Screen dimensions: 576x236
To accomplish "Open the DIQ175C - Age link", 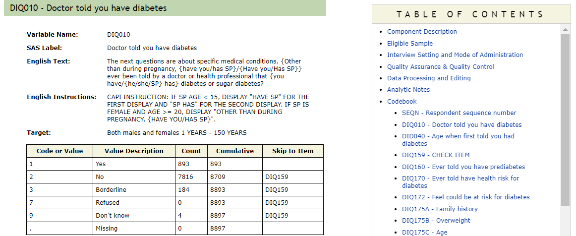I will click(x=424, y=233).
